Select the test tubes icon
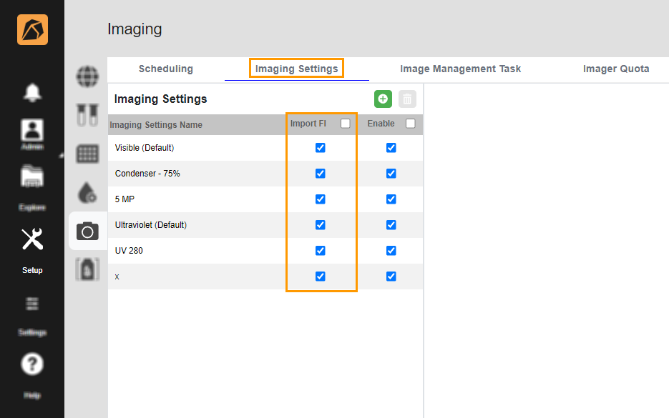Viewport: 669px width, 418px height. tap(87, 114)
